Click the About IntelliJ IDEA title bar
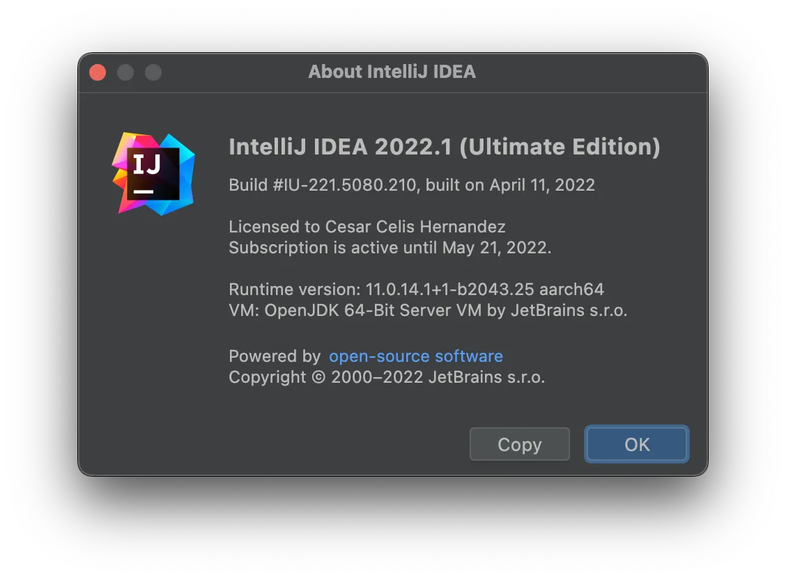The image size is (786, 579). point(392,72)
